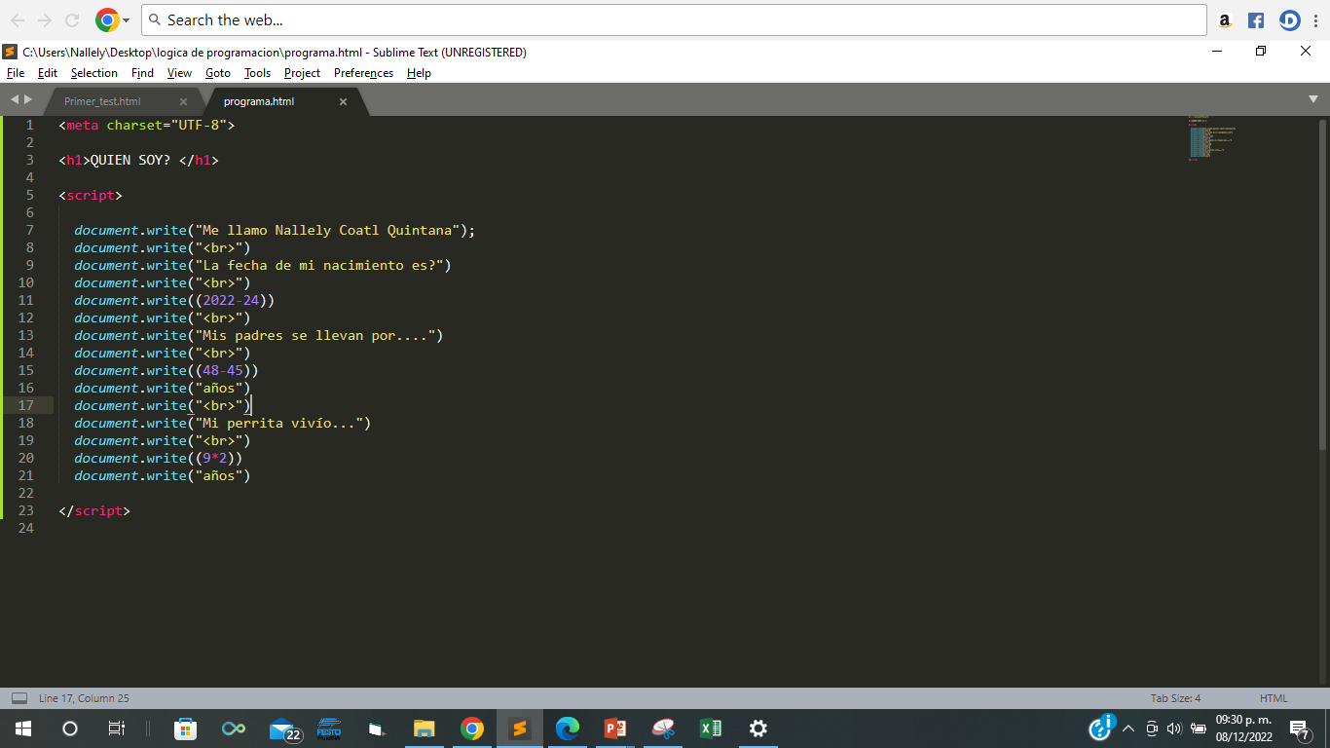1330x748 pixels.
Task: Click the closing </script> tag
Action: pos(94,510)
